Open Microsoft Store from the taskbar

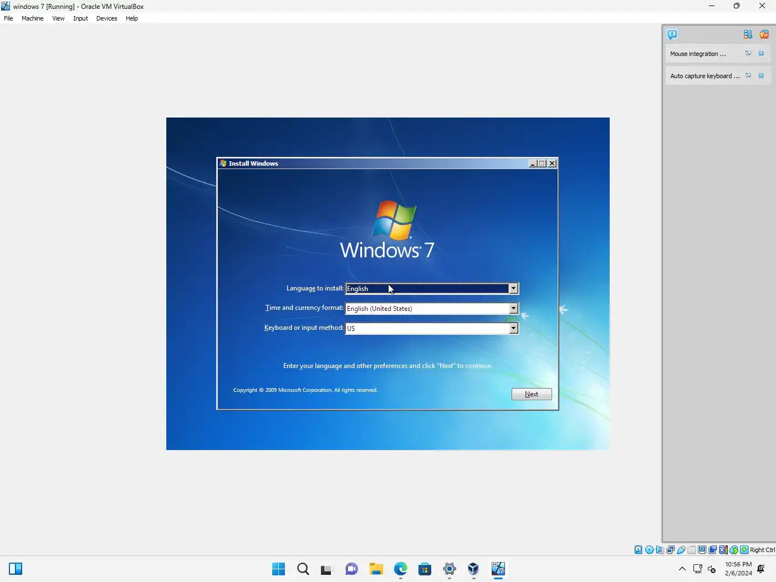click(x=425, y=569)
